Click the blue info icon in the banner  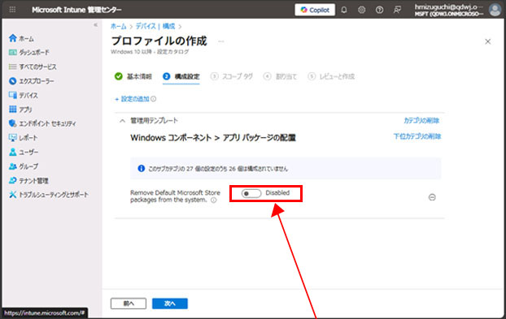click(x=141, y=168)
